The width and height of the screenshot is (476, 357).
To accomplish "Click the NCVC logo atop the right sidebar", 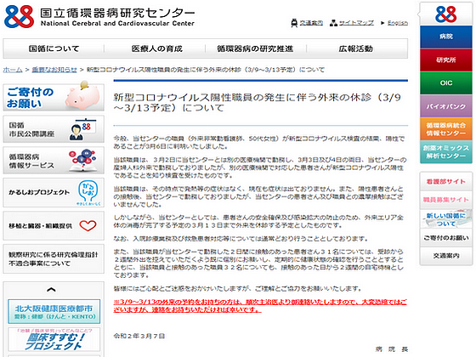I will 445,14.
